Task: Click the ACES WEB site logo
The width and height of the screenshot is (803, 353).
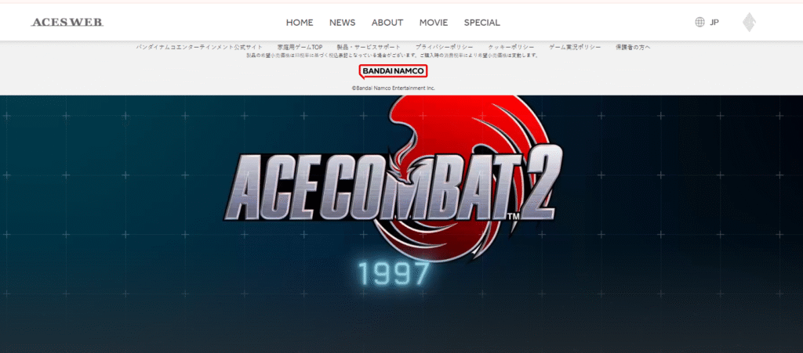Action: coord(67,23)
